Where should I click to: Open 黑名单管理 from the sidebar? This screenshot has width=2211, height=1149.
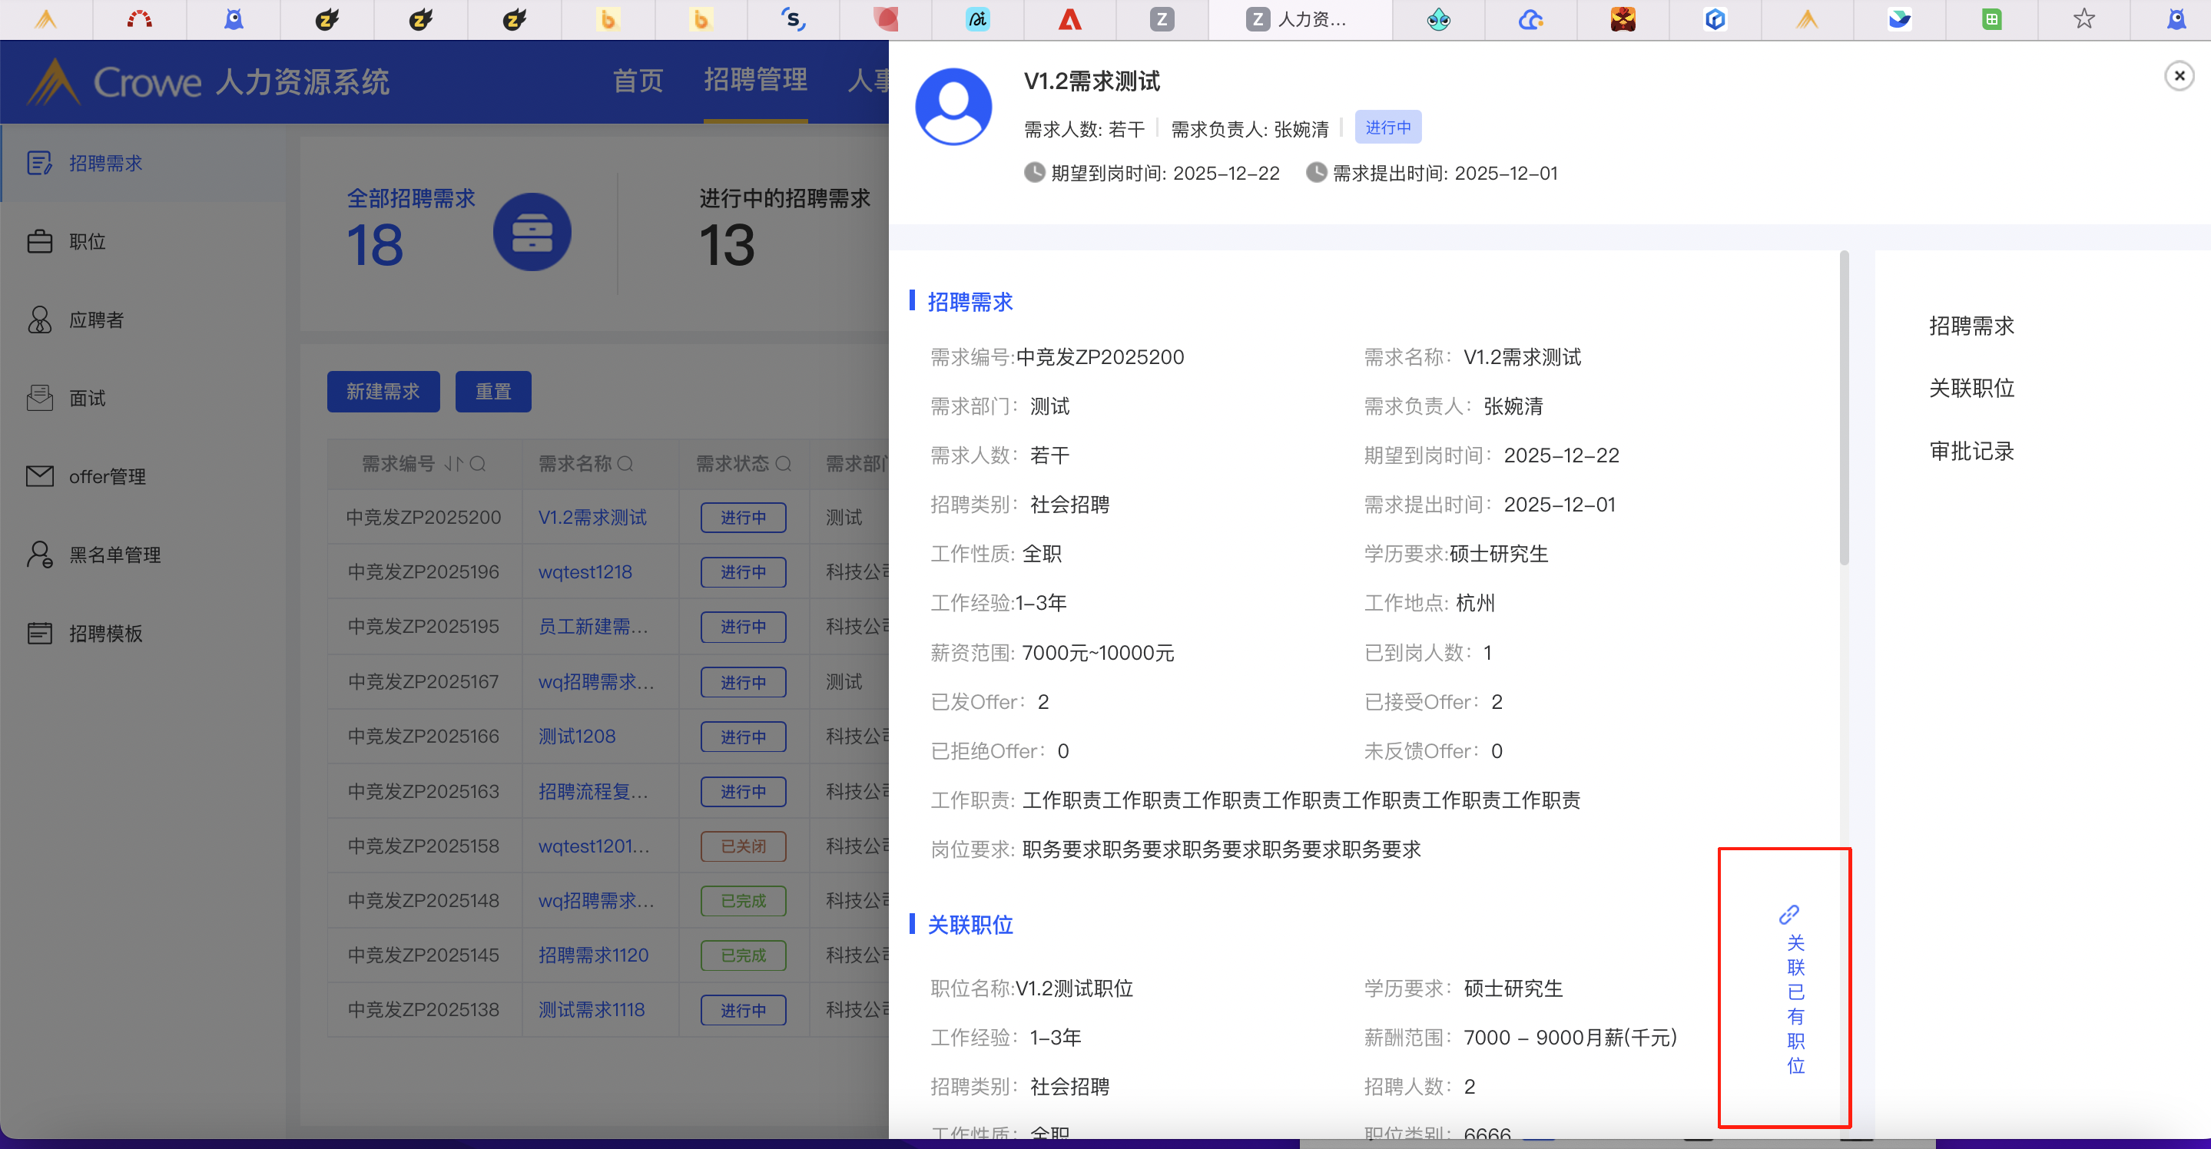114,555
